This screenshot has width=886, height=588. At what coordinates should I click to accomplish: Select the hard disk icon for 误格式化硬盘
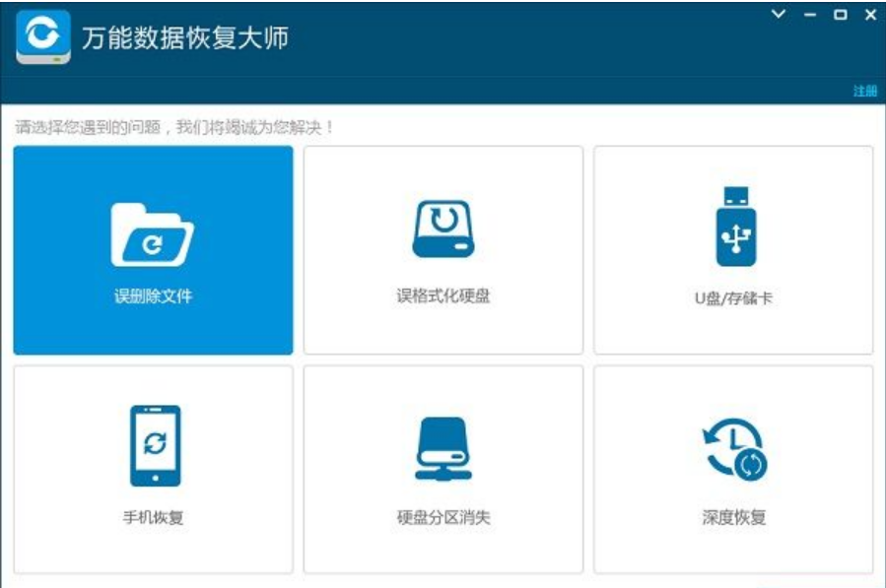click(x=443, y=229)
